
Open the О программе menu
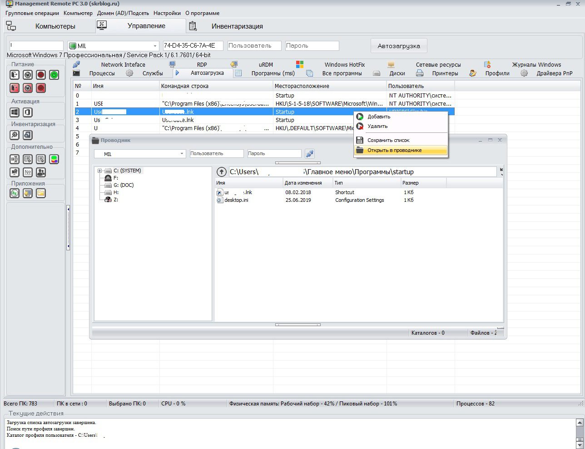(x=203, y=13)
